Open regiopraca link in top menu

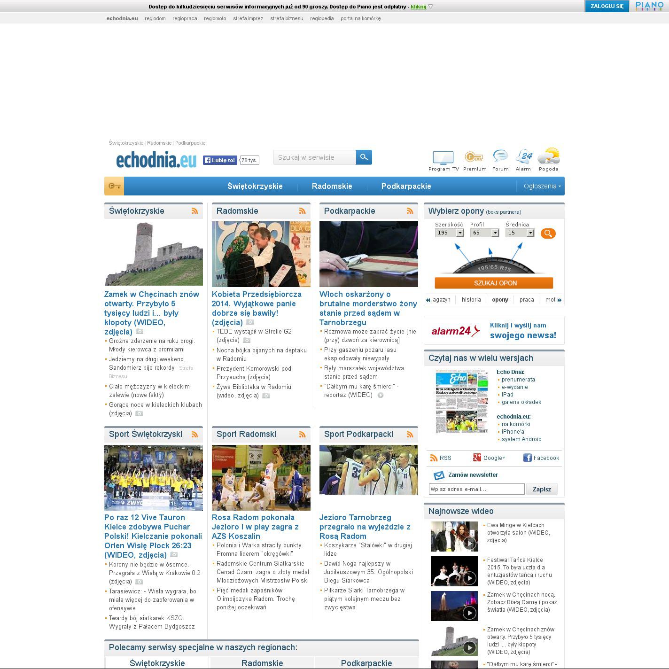[185, 18]
